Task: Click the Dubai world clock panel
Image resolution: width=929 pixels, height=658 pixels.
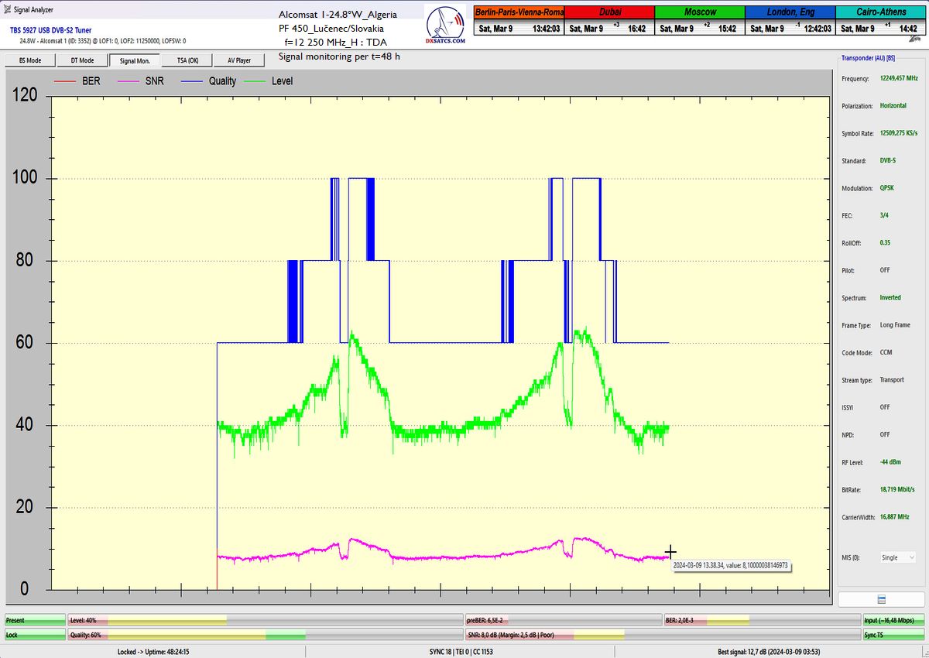Action: 608,20
